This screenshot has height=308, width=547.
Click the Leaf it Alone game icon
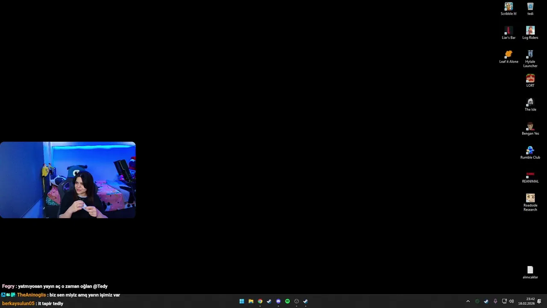pos(509,57)
